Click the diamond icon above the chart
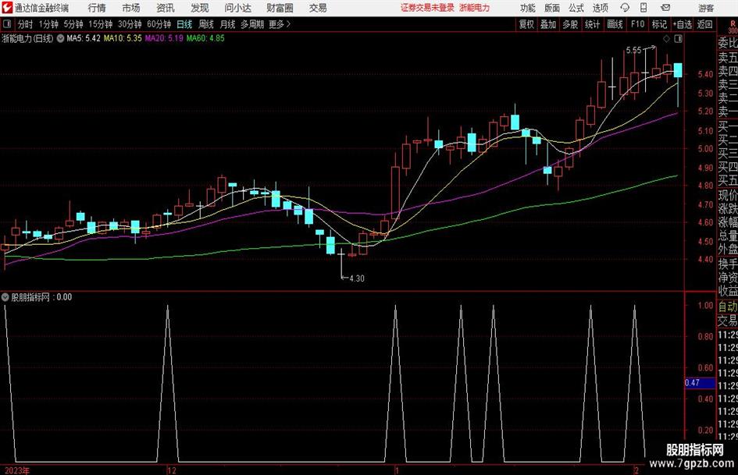 pyautogui.click(x=666, y=39)
